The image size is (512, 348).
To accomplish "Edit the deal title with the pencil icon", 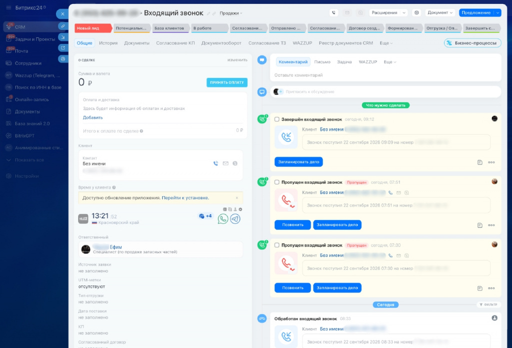I will [x=208, y=13].
